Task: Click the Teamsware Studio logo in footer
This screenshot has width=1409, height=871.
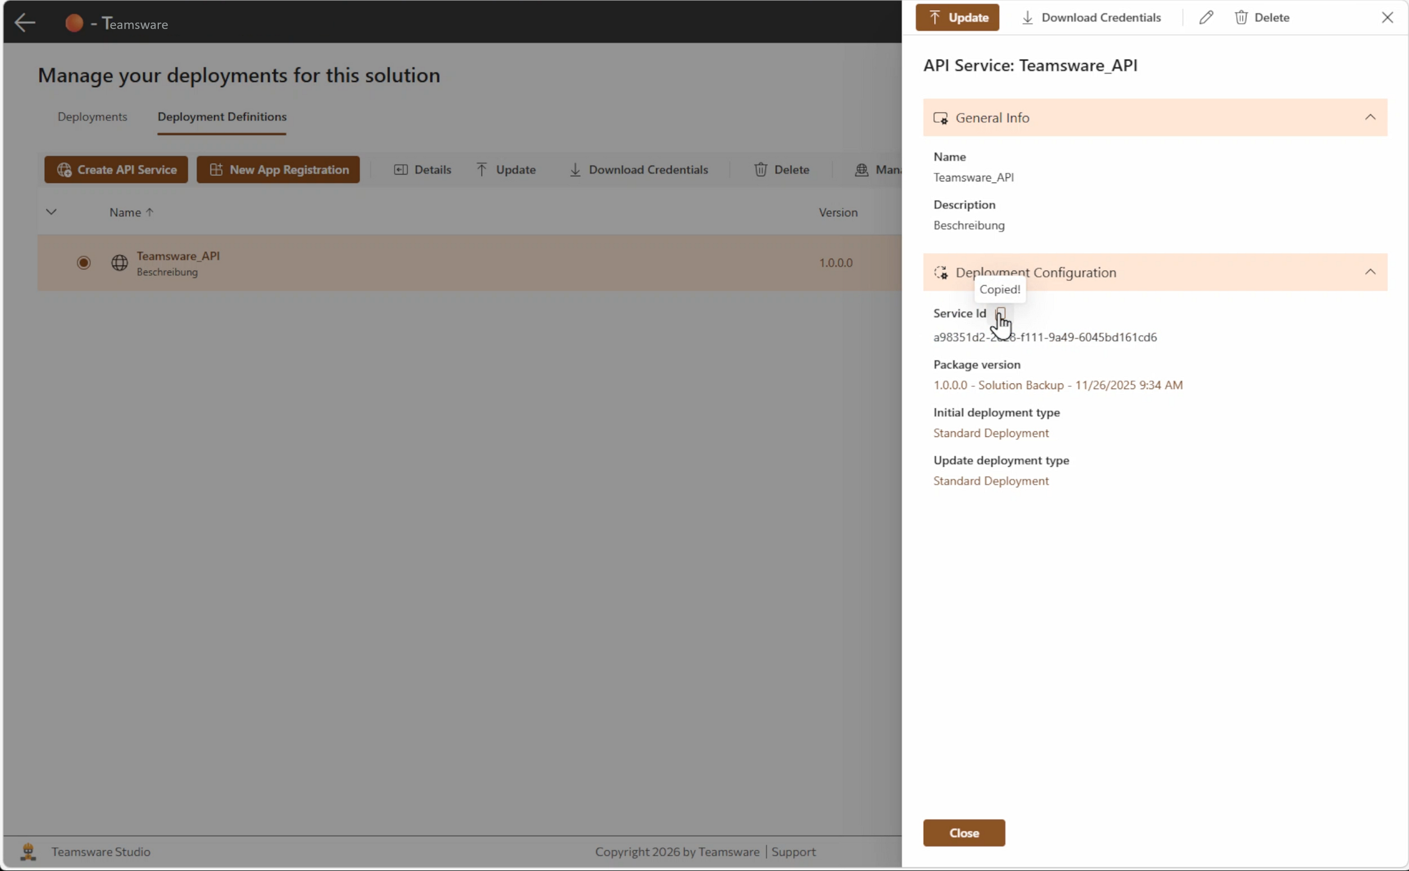Action: (28, 851)
